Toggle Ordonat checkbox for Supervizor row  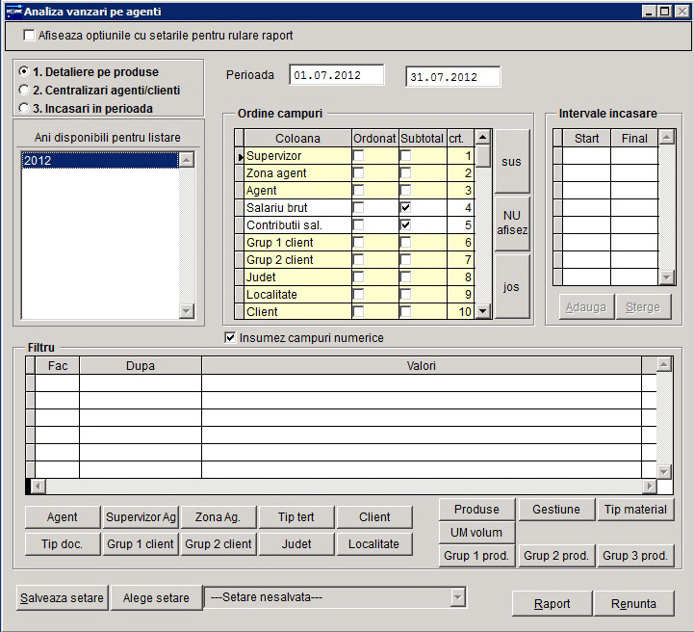pyautogui.click(x=358, y=155)
